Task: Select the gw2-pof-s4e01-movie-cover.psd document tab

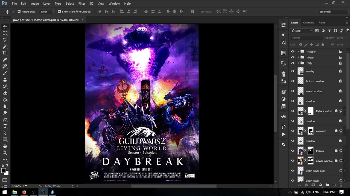Action: click(46, 20)
